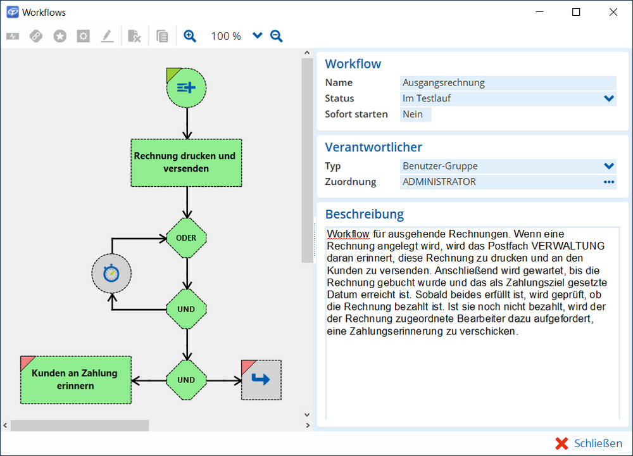This screenshot has height=456, width=633.
Task: Click the 'Beschreibung' section heading
Action: [x=365, y=214]
